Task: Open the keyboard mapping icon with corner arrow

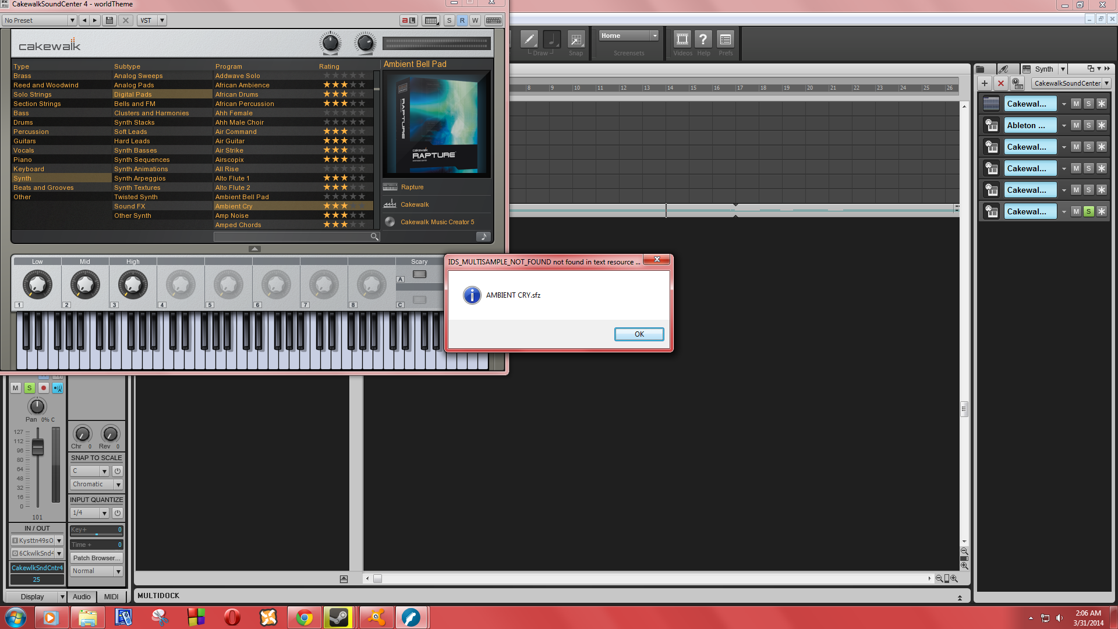Action: tap(431, 20)
